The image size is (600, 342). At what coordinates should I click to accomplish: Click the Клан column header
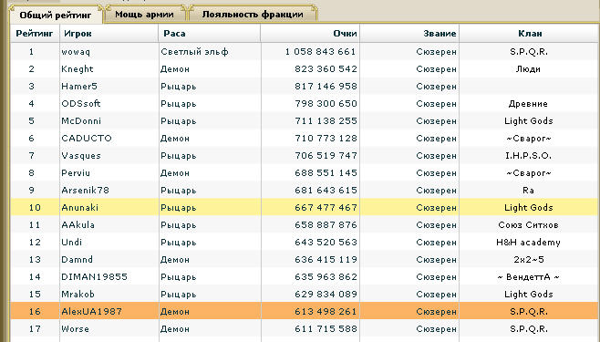coord(530,34)
